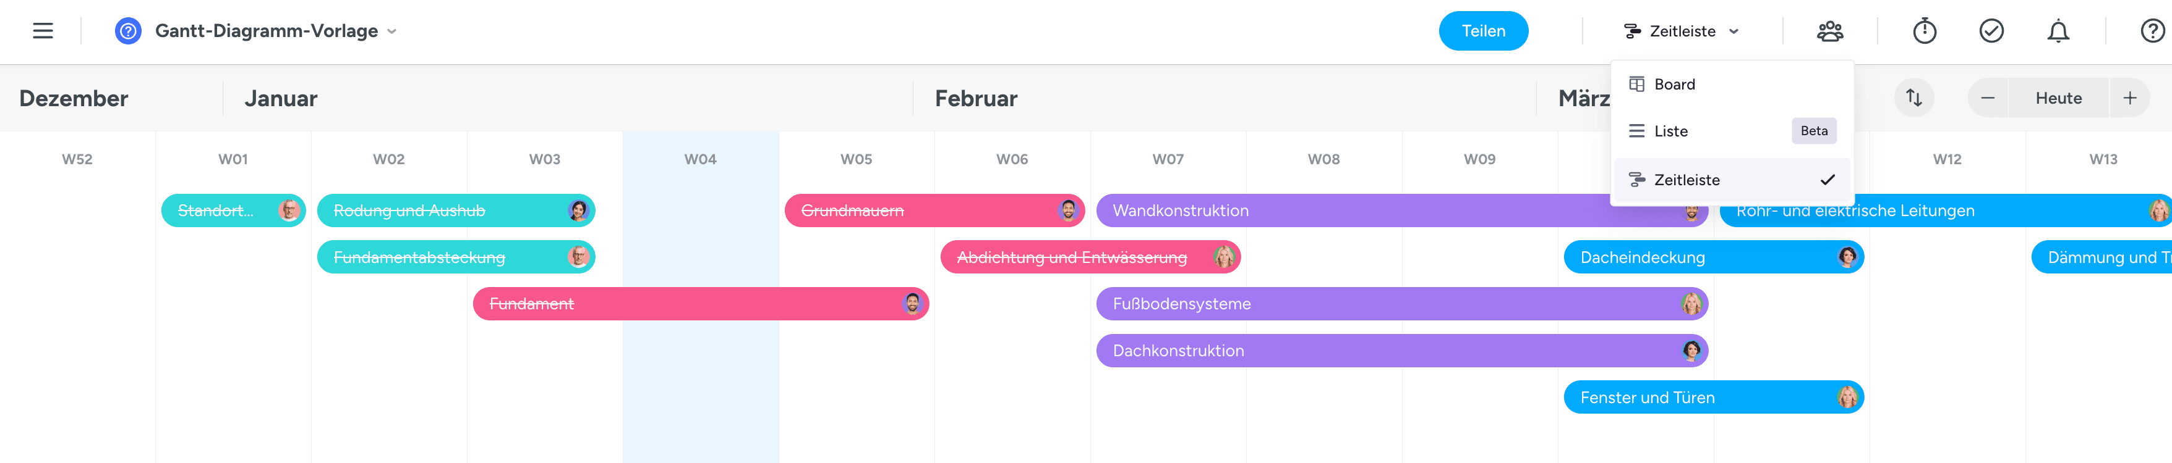This screenshot has height=463, width=2172.
Task: Open the hamburger main menu
Action: pyautogui.click(x=43, y=31)
